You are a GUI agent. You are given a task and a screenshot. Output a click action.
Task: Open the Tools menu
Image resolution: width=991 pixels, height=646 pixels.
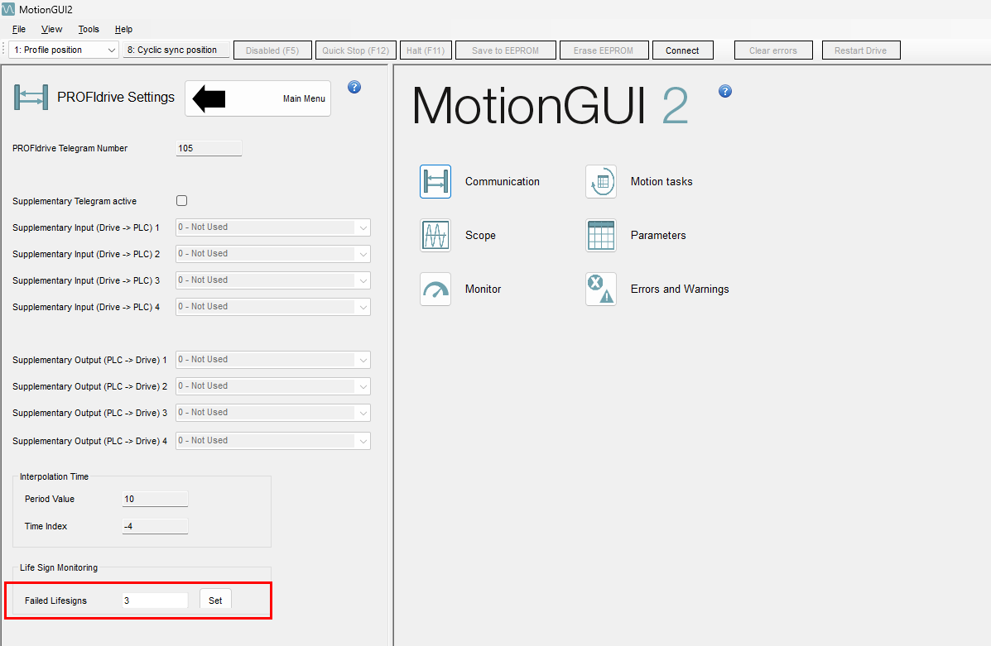(89, 29)
